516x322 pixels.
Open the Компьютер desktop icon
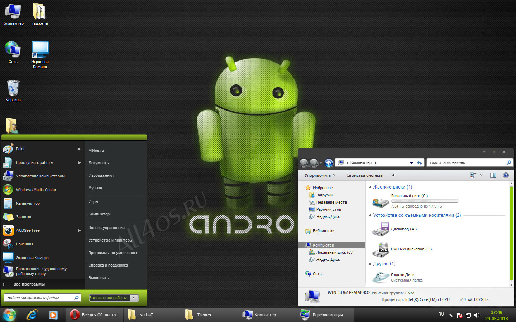[x=13, y=14]
